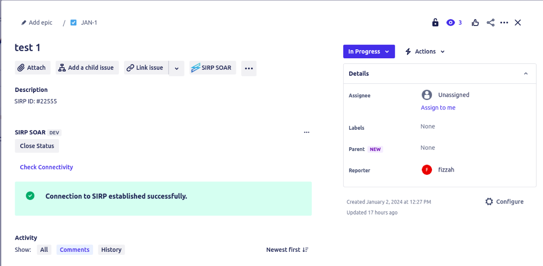Click the Labels None field
The width and height of the screenshot is (543, 266).
(428, 126)
